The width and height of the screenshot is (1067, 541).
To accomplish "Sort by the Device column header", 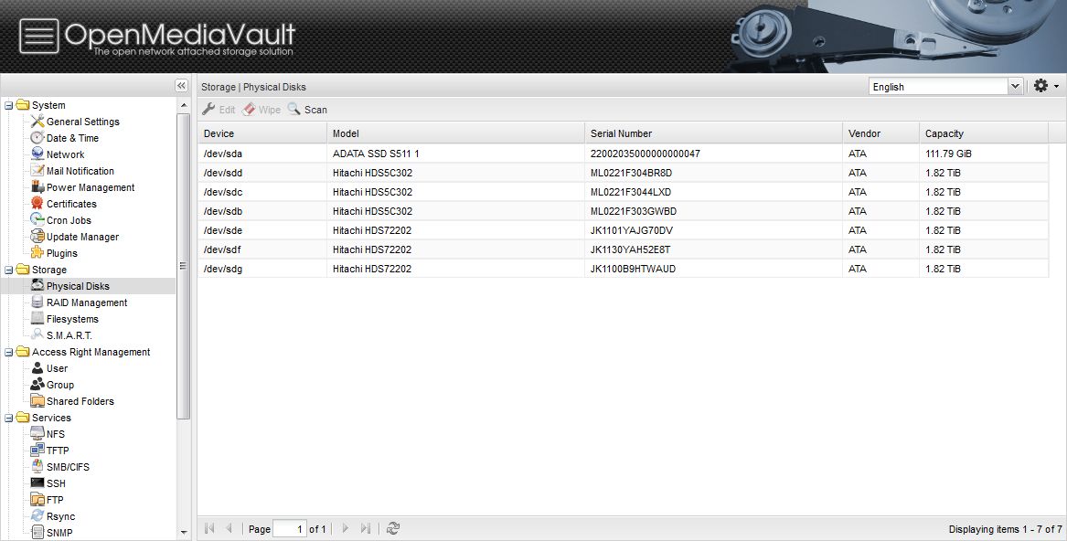I will (262, 133).
